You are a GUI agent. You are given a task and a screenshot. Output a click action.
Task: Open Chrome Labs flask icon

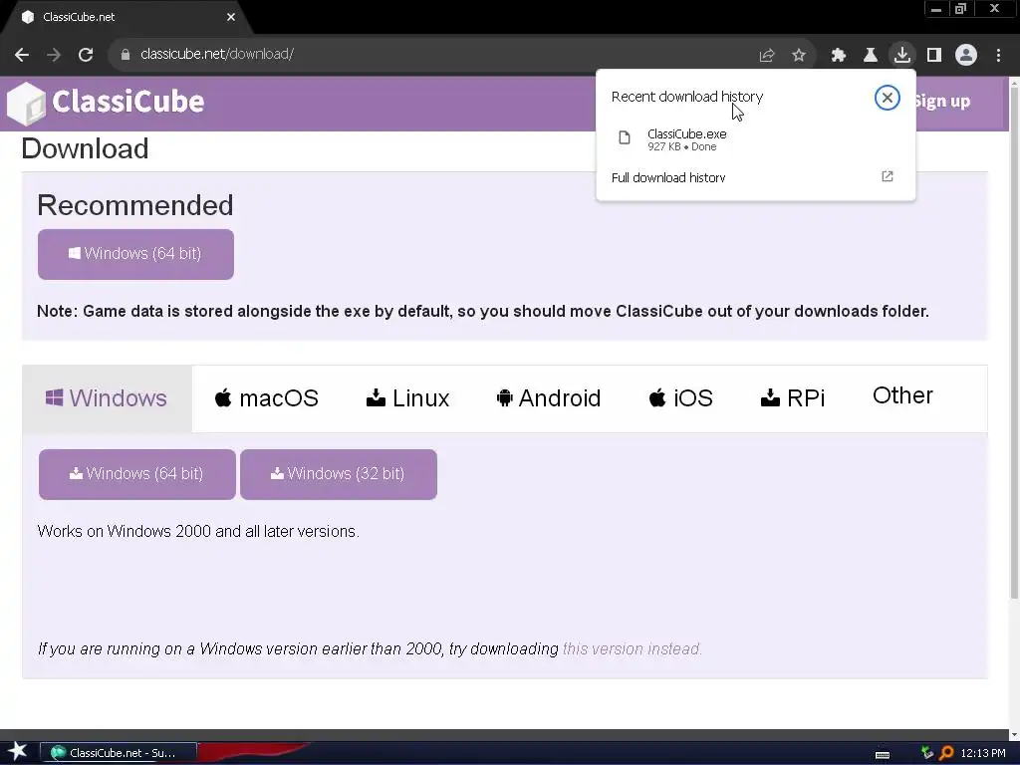(871, 56)
